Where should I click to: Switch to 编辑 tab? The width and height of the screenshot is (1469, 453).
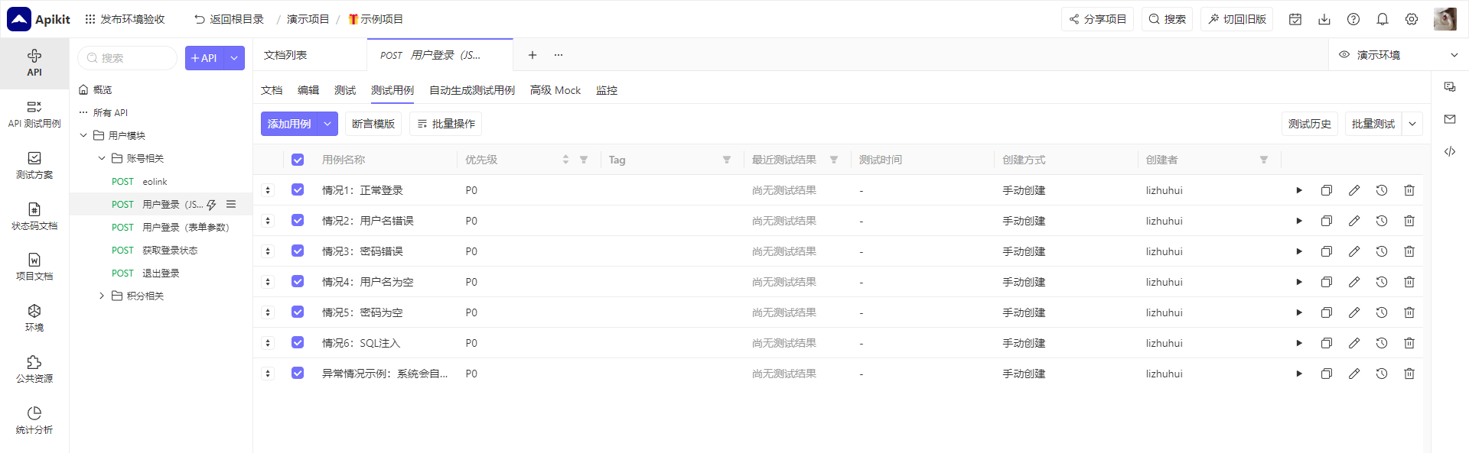[308, 90]
